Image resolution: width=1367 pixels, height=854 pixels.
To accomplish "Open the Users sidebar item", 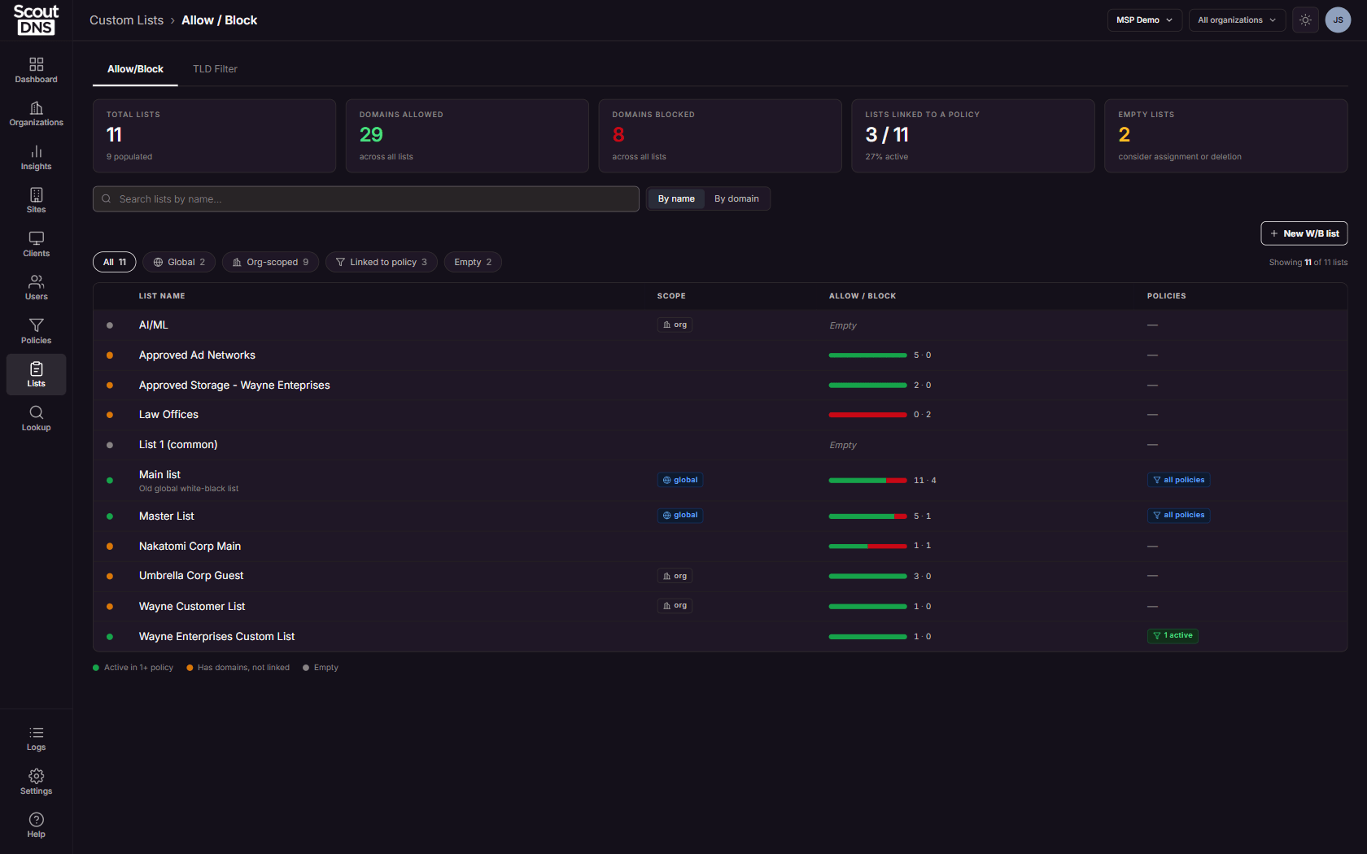I will point(36,288).
